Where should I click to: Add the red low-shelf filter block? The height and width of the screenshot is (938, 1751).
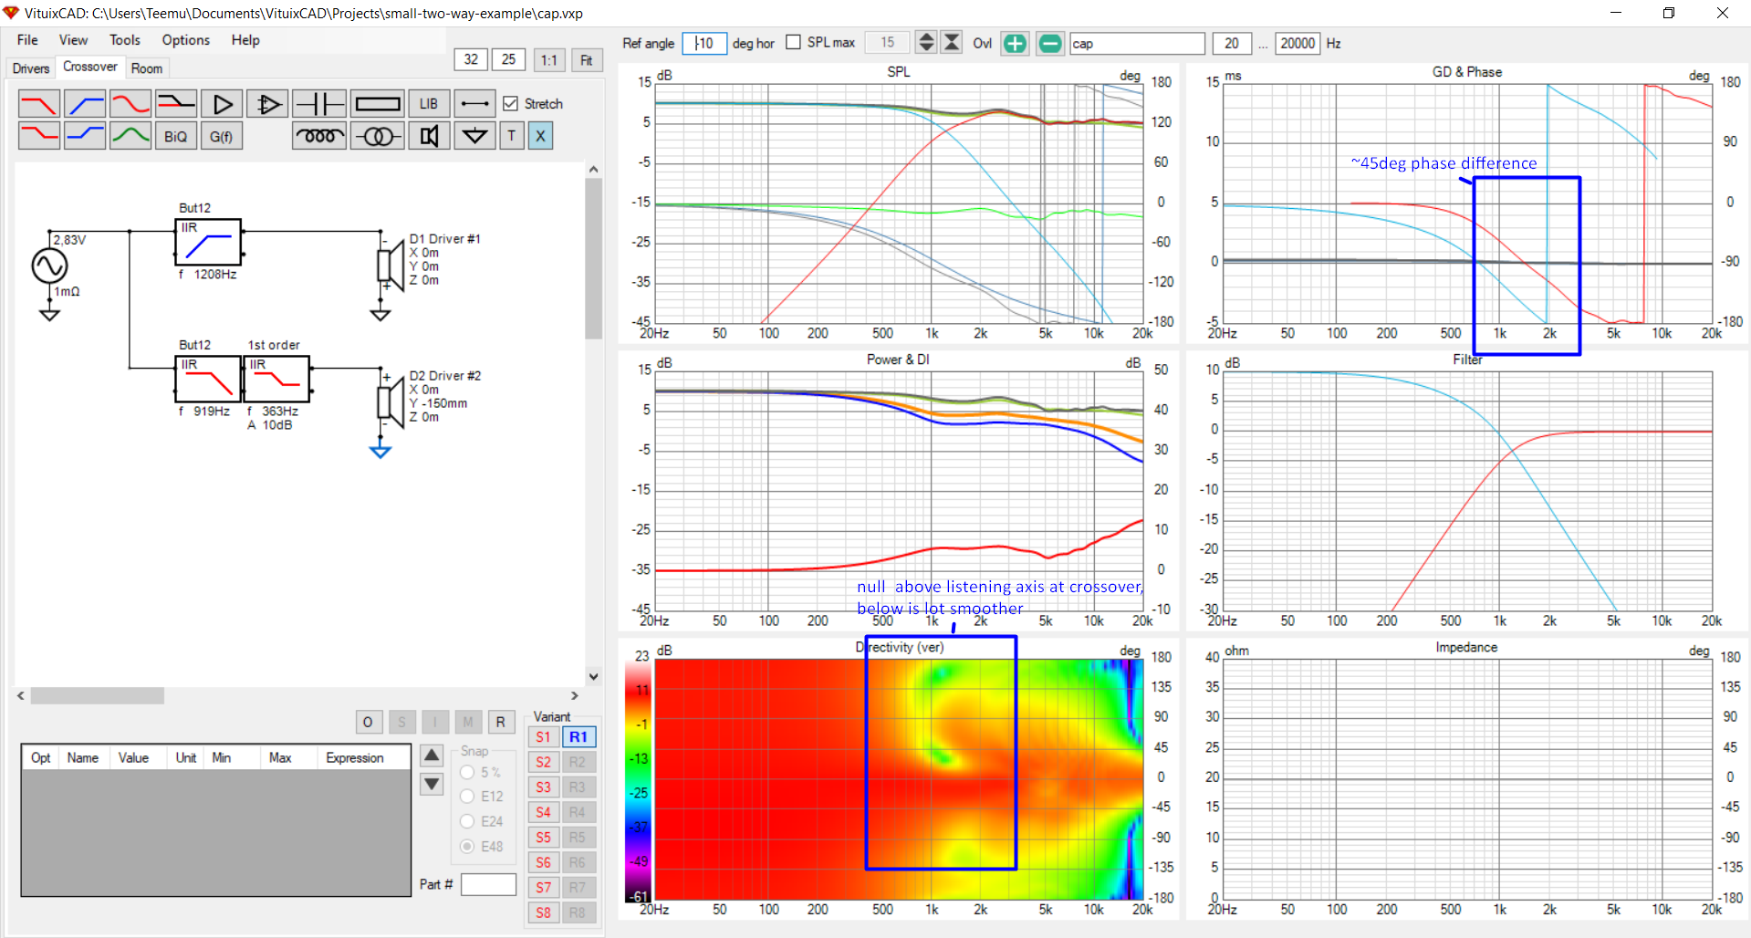38,136
